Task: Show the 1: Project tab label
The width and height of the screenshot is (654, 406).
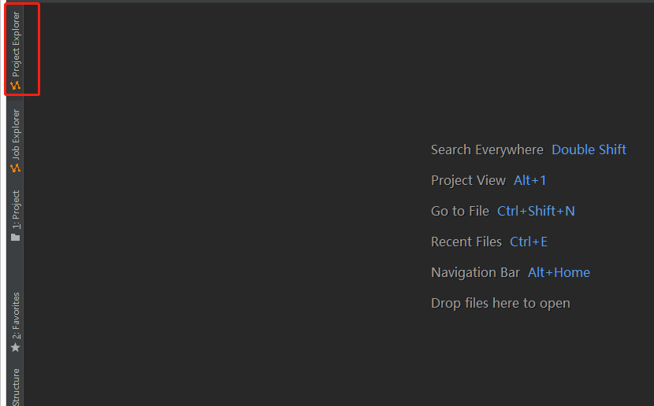Action: coord(16,209)
